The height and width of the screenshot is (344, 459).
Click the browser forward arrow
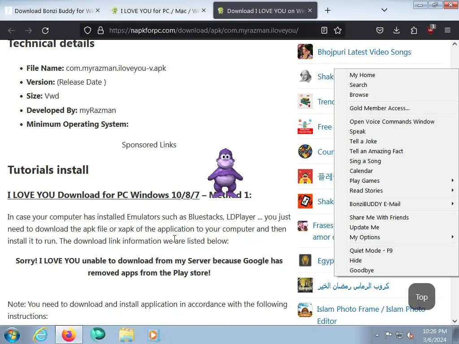28,30
